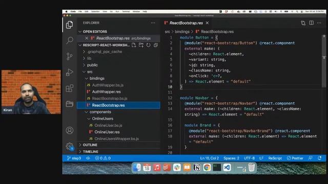Click the New File icon in explorer header
328x184 pixels.
[x=134, y=45]
